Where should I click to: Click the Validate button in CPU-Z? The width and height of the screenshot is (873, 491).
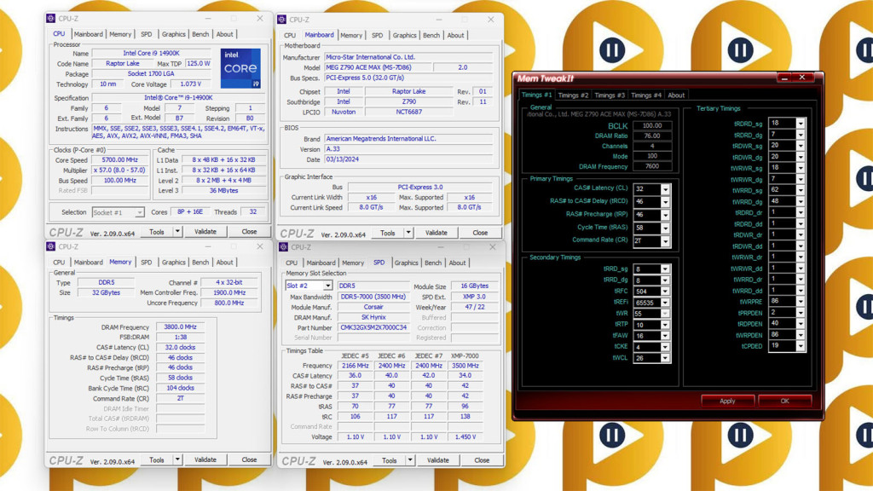205,231
